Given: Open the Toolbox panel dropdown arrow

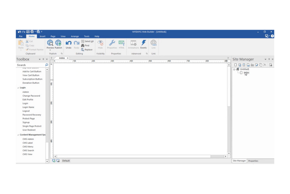Looking at the screenshot, I should point(40,59).
